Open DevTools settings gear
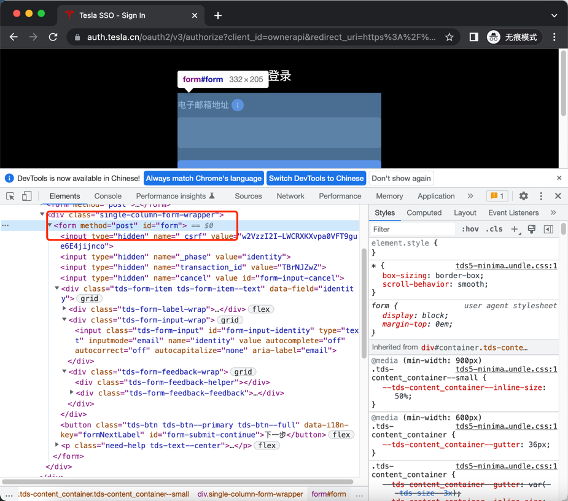 523,196
